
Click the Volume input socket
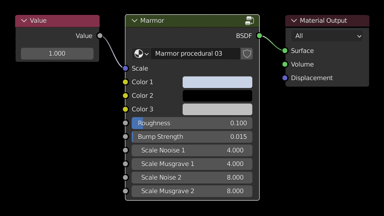[x=285, y=64]
